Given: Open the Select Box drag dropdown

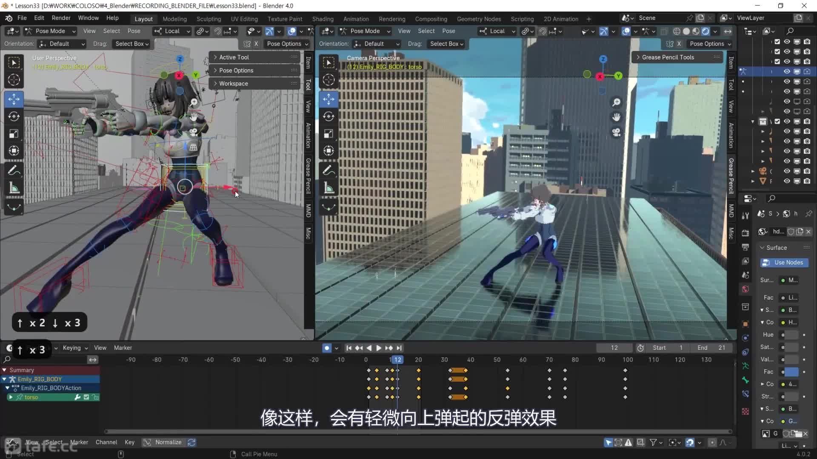Looking at the screenshot, I should [x=131, y=44].
